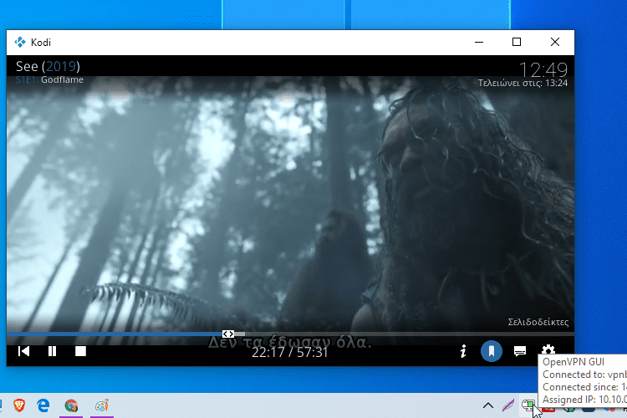Switch to Chrome in the taskbar
The width and height of the screenshot is (627, 418).
71,405
